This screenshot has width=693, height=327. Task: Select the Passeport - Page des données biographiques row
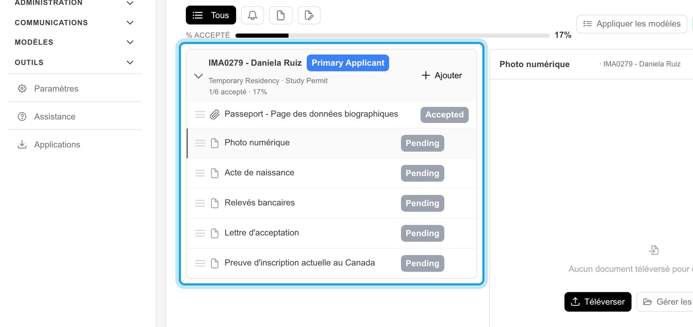[331, 115]
